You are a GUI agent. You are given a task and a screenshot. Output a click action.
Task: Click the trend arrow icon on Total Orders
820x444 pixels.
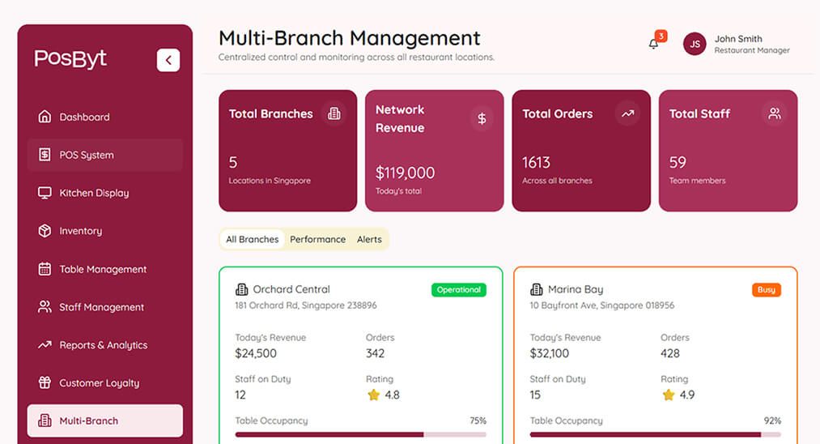point(627,114)
